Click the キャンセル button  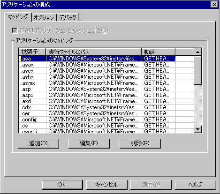pos(106,185)
